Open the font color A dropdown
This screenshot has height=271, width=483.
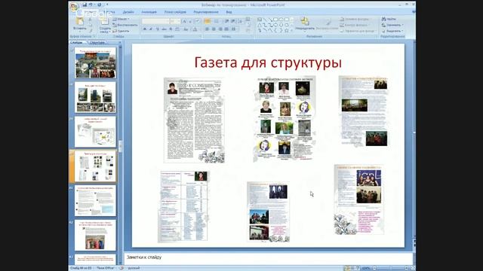click(x=195, y=29)
